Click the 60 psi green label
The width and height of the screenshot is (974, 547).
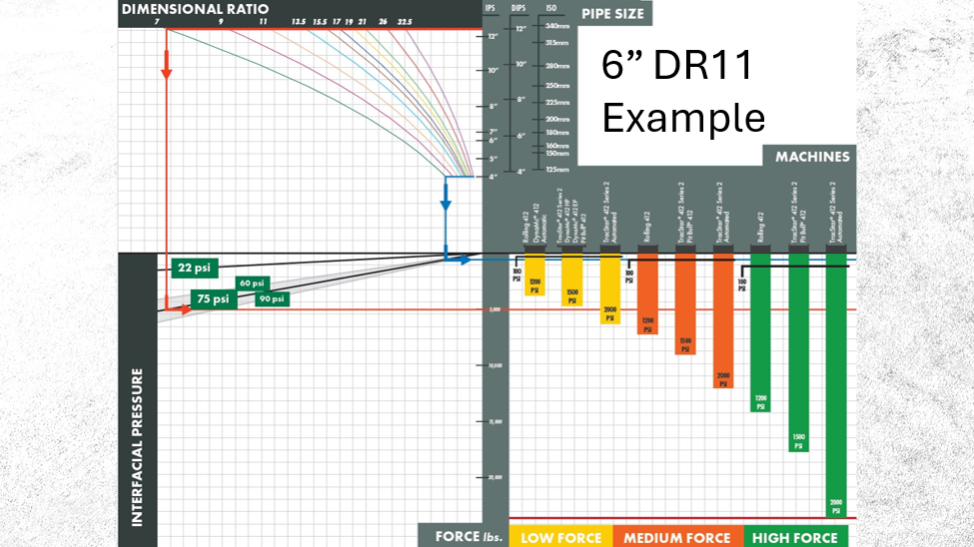252,283
